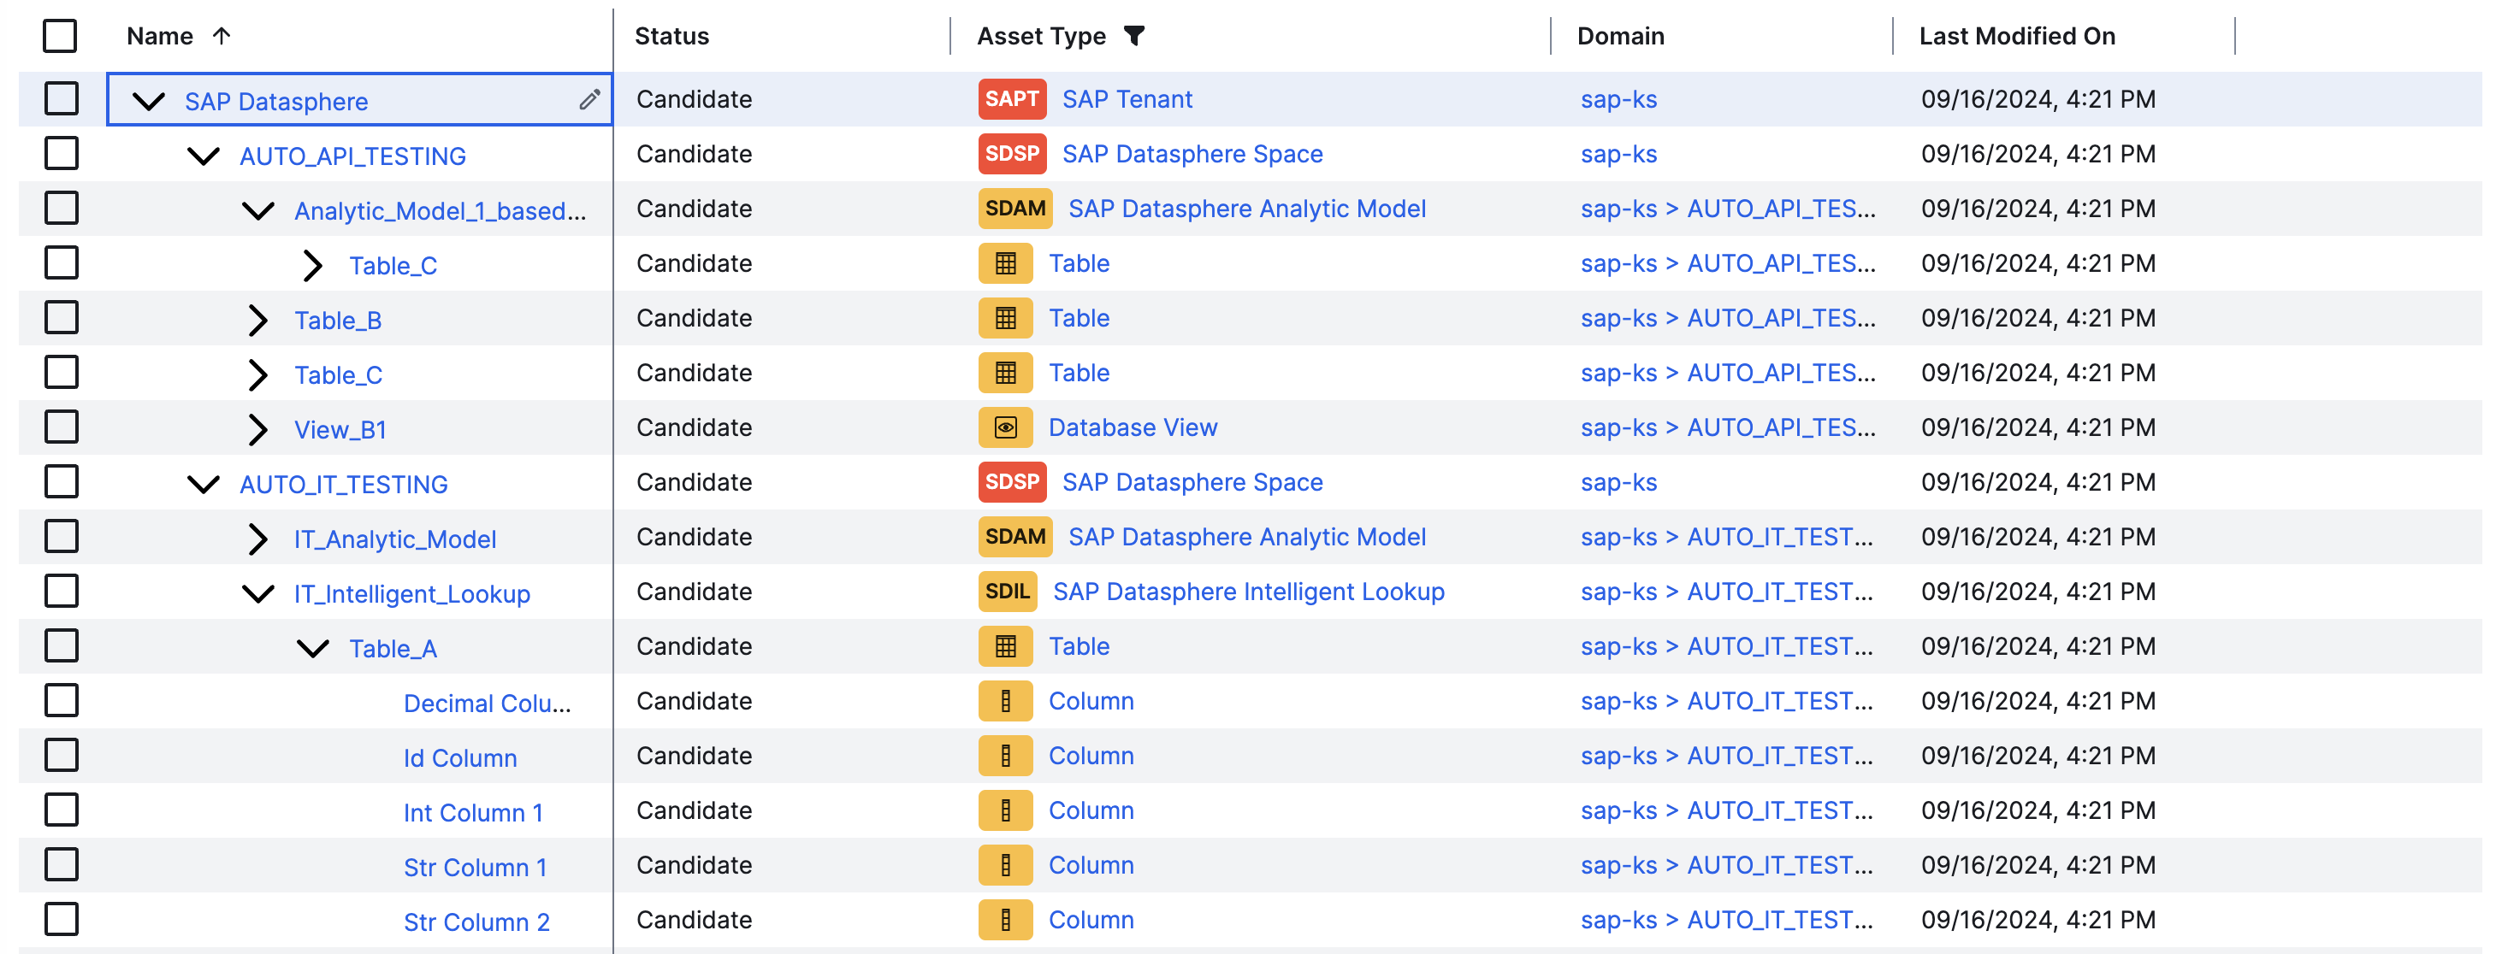2508x954 pixels.
Task: Expand the View_B1 tree node
Action: point(257,429)
